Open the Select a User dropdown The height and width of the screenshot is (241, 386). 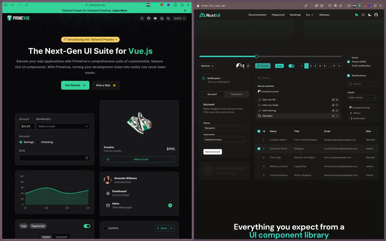pos(63,126)
